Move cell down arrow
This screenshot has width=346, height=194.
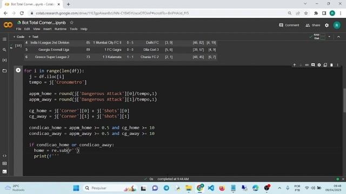click(301, 65)
